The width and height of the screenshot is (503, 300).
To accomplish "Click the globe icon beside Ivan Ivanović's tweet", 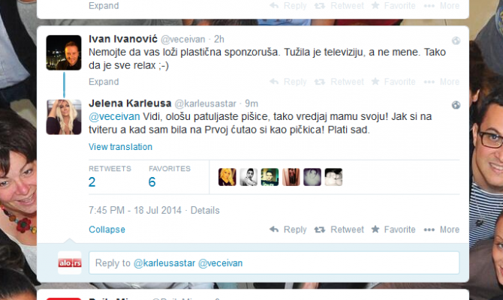I will 456,40.
